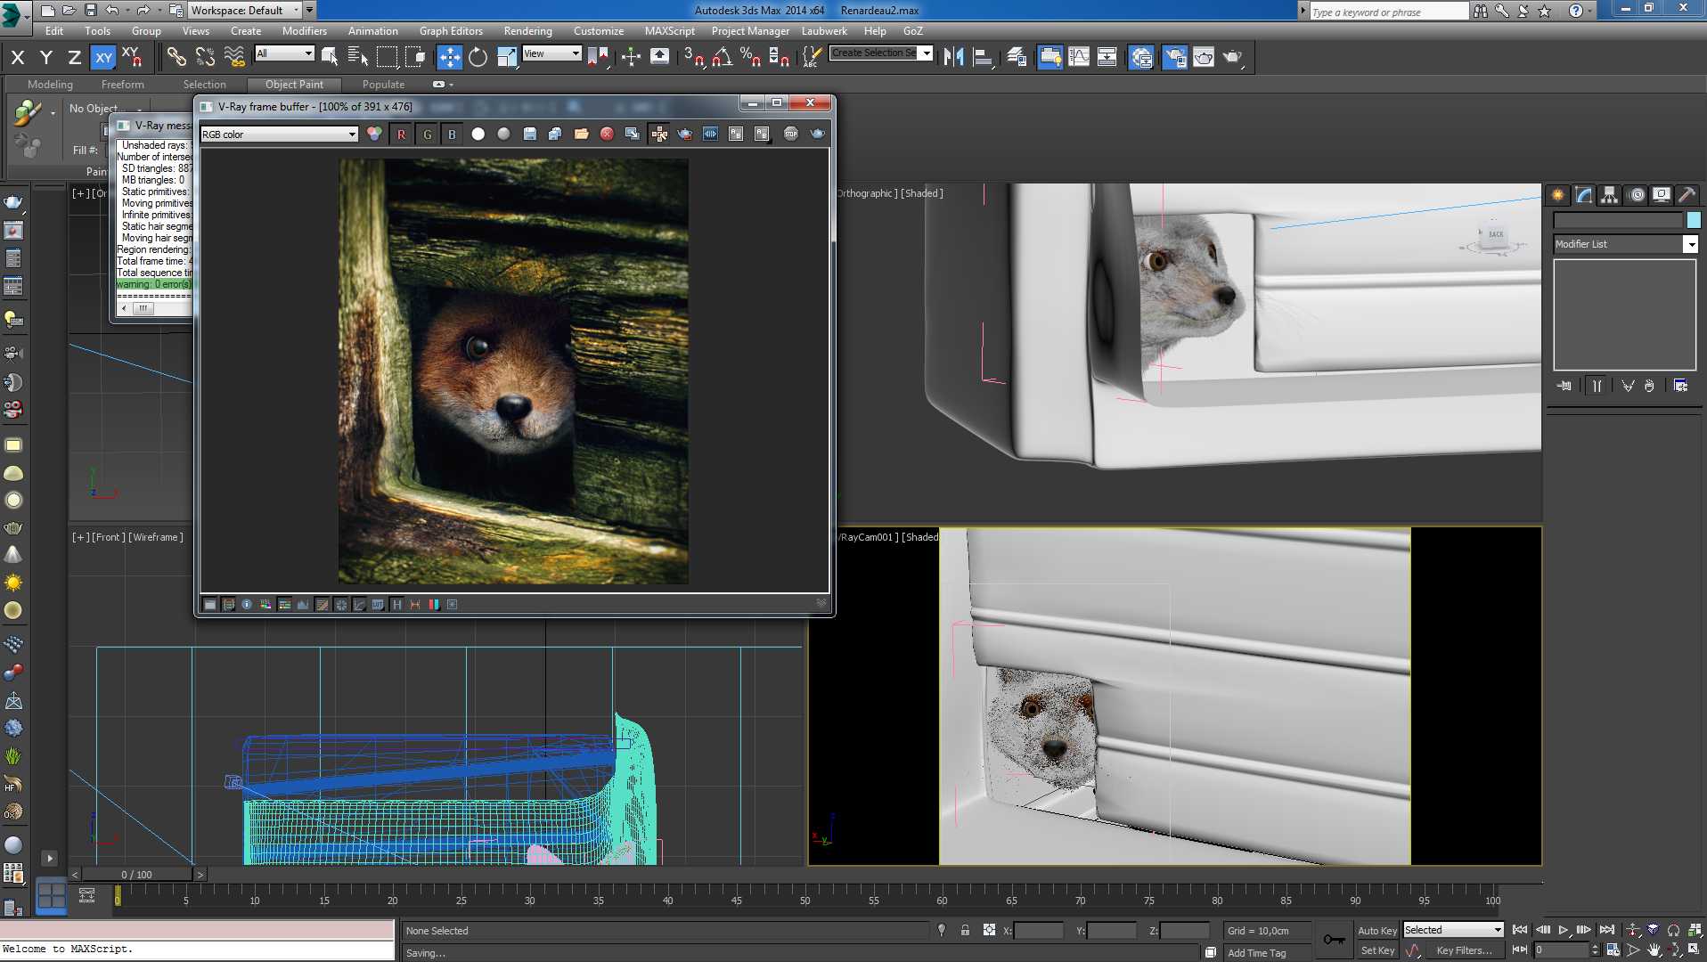Click the time slider 0 / 100 handle
The image size is (1707, 962).
[137, 875]
